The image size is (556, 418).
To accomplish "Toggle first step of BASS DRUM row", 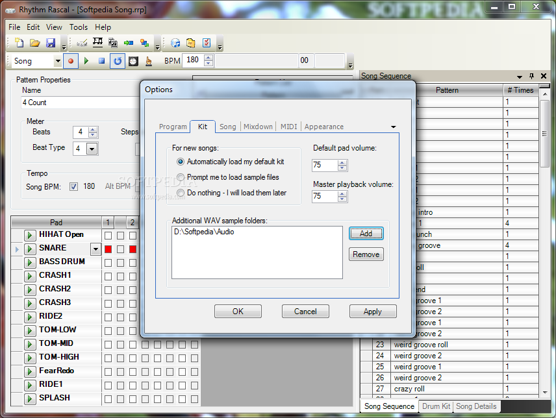I will pos(108,263).
